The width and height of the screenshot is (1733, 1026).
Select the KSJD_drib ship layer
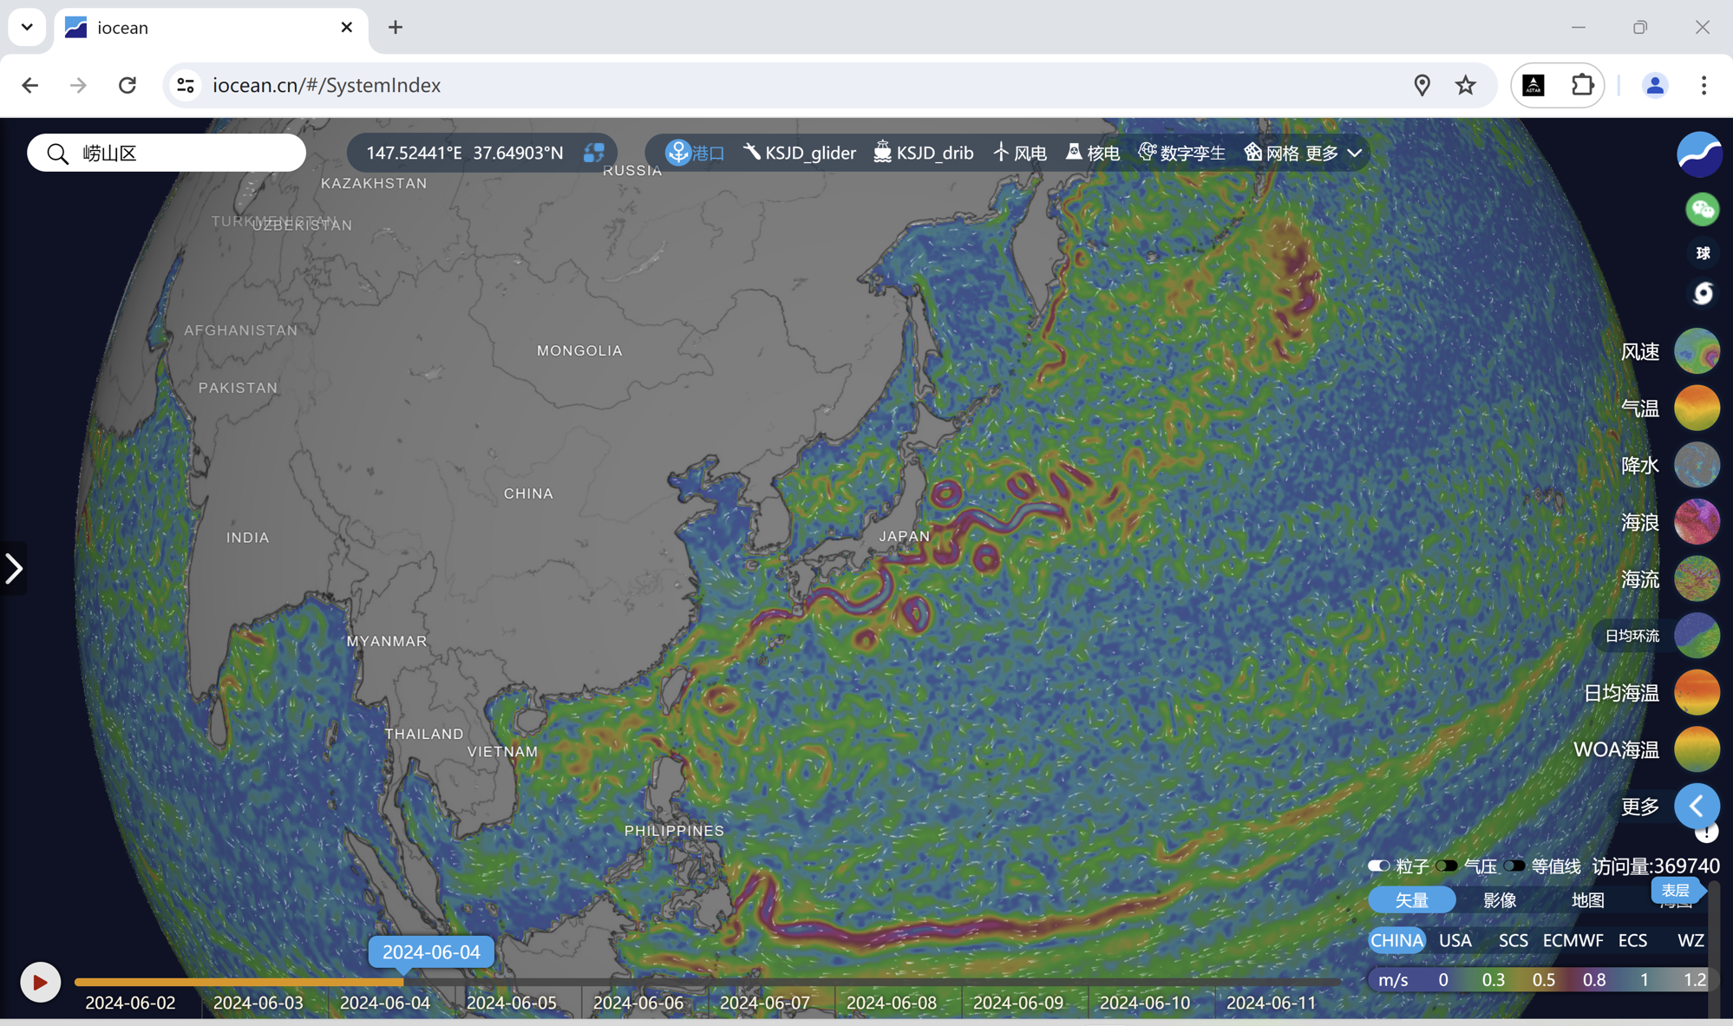tap(924, 153)
